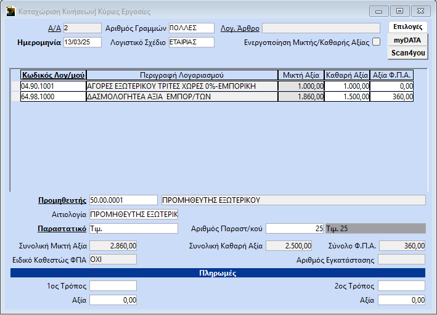Click the Συνολική Μικτή Αξία field 2.860,00
Image resolution: width=437 pixels, height=315 pixels.
coord(113,246)
